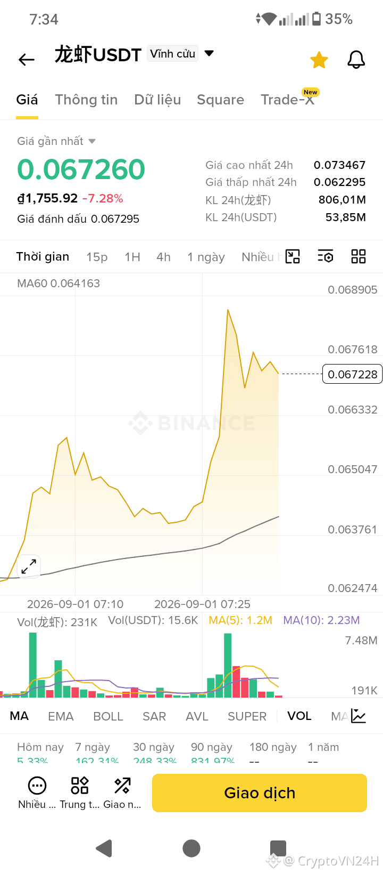Open indicator chart settings icon

[359, 716]
